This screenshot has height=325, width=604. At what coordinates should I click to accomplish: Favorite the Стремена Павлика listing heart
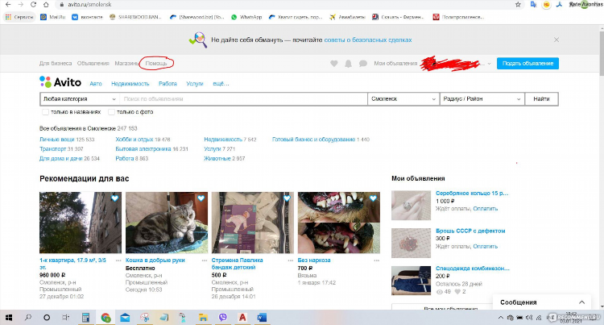287,198
